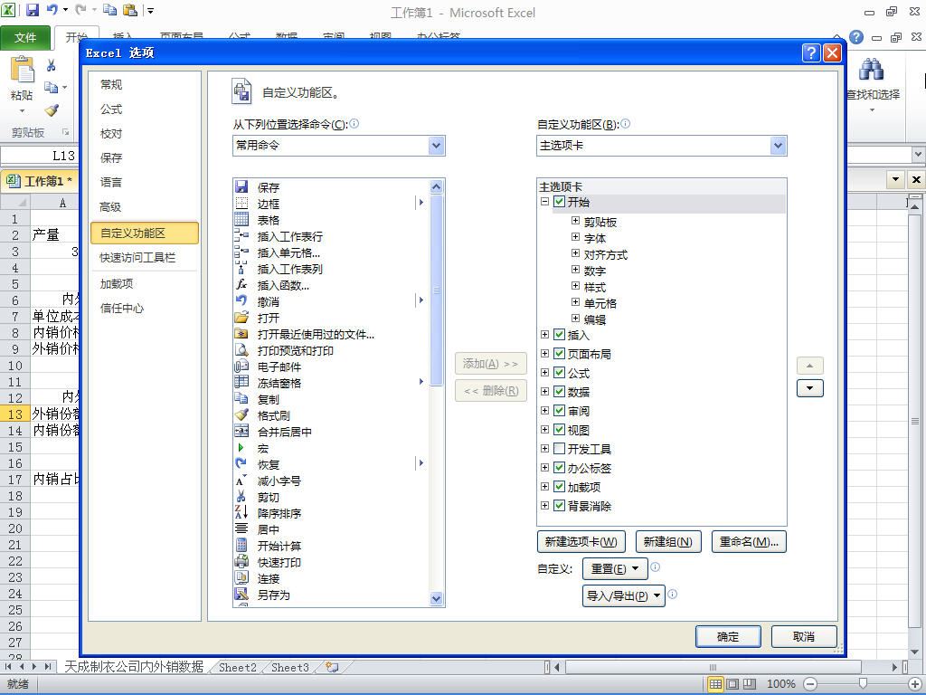Click the 恢复 redo command icon
The height and width of the screenshot is (695, 926).
(241, 464)
